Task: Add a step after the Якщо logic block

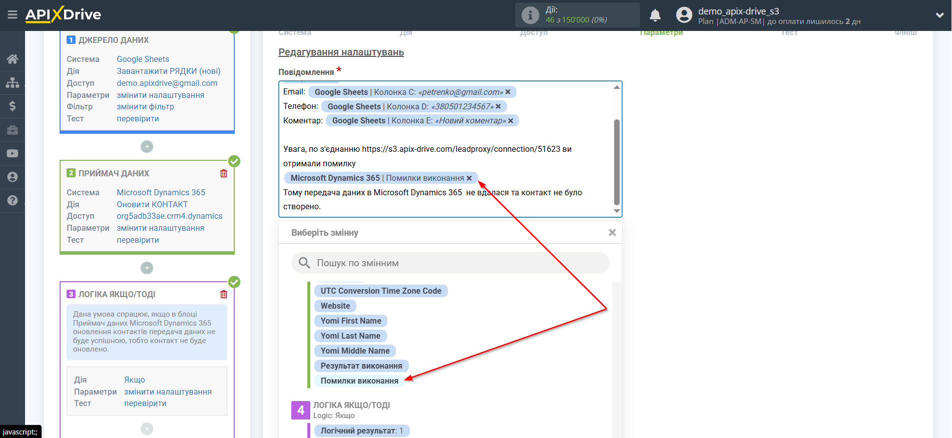Action: [x=147, y=429]
